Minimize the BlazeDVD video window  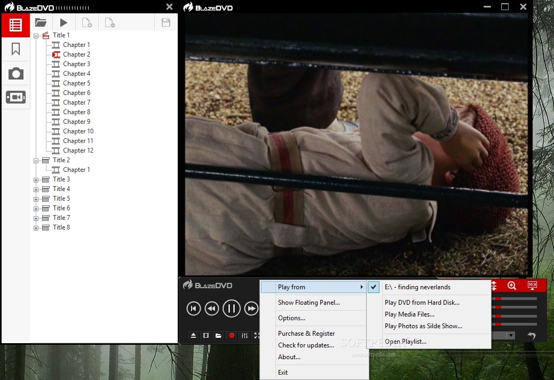point(487,7)
